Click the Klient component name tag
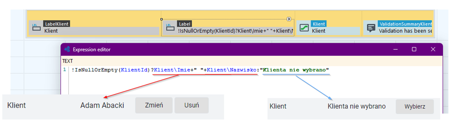The width and height of the screenshot is (454, 130). 319,24
